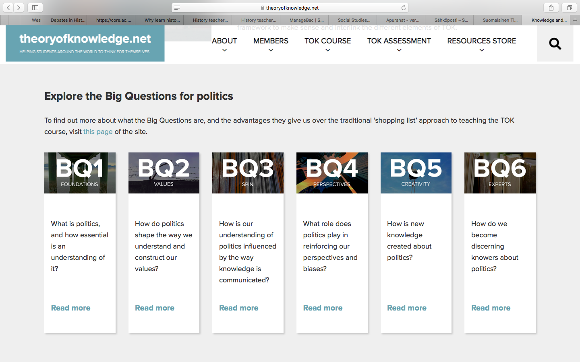580x362 pixels.
Task: Reload the page with the refresh icon
Action: [x=404, y=8]
